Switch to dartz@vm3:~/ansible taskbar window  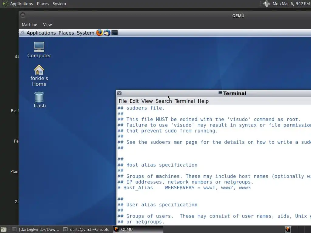pos(86,229)
